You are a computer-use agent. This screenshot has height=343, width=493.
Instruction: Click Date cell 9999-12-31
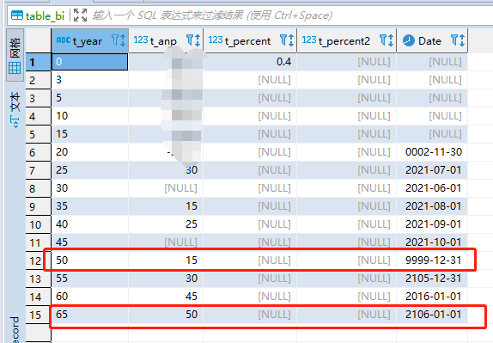[433, 260]
